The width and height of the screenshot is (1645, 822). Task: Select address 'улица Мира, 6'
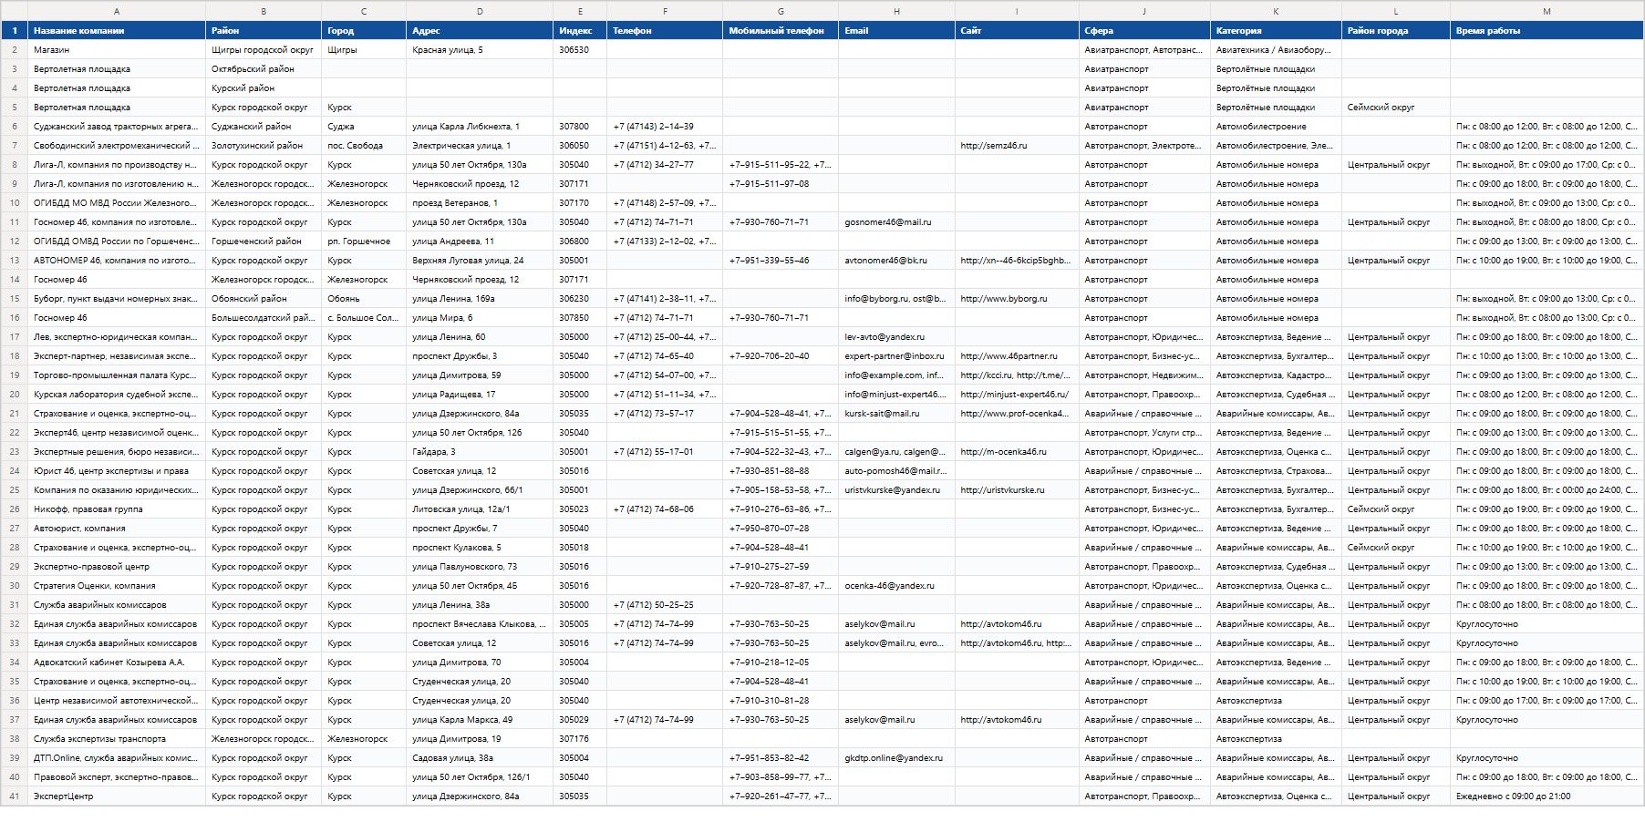480,318
